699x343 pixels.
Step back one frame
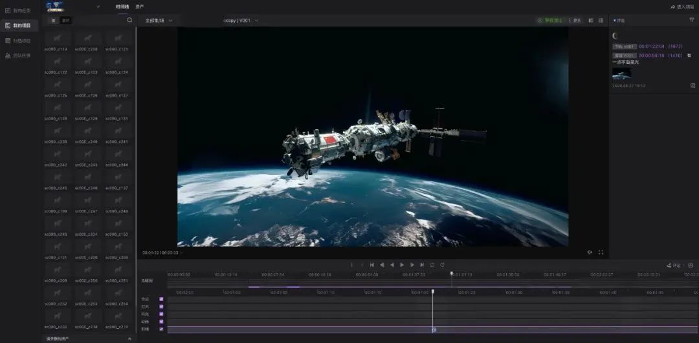tap(382, 265)
